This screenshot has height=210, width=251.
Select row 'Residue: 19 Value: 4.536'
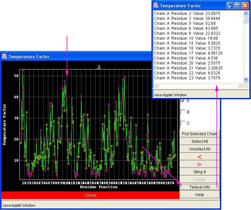(x=186, y=58)
